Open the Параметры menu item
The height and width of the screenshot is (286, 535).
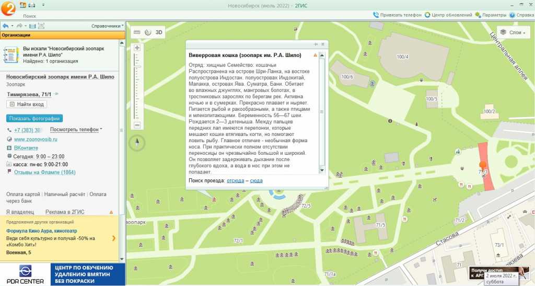point(491,15)
